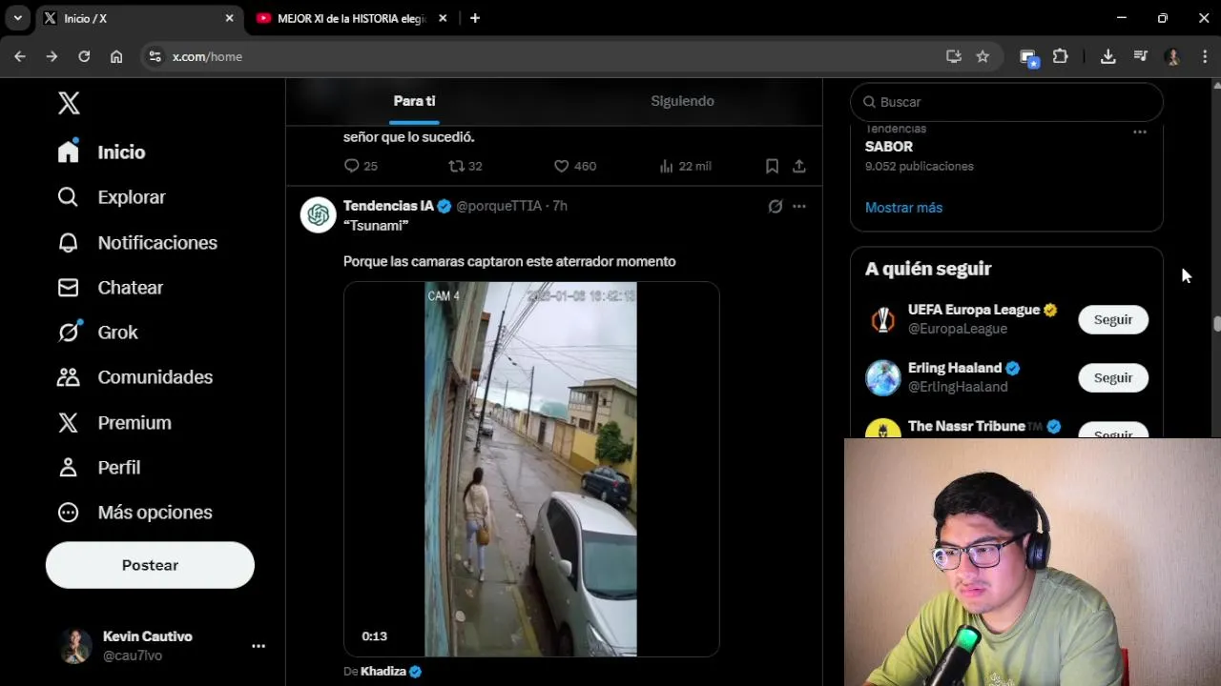1221x686 pixels.
Task: Open the tab search dropdown arrow
Action: click(17, 18)
